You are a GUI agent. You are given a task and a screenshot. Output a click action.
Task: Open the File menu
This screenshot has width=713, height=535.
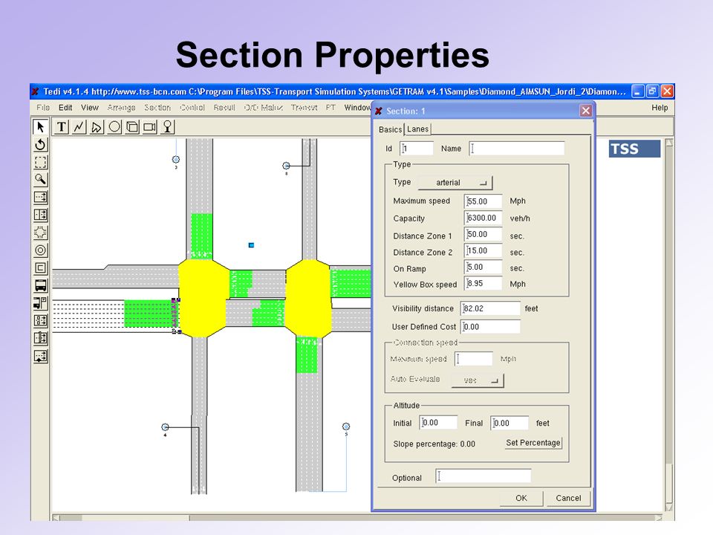coord(43,107)
